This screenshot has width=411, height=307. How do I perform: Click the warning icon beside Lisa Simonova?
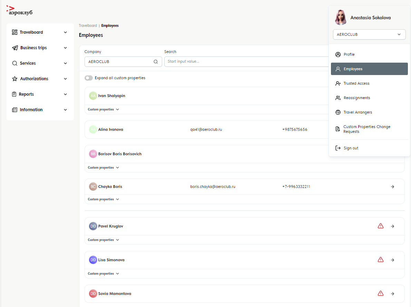coord(381,260)
